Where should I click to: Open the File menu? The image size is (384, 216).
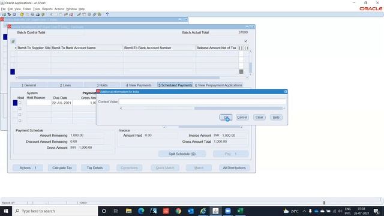click(3, 9)
